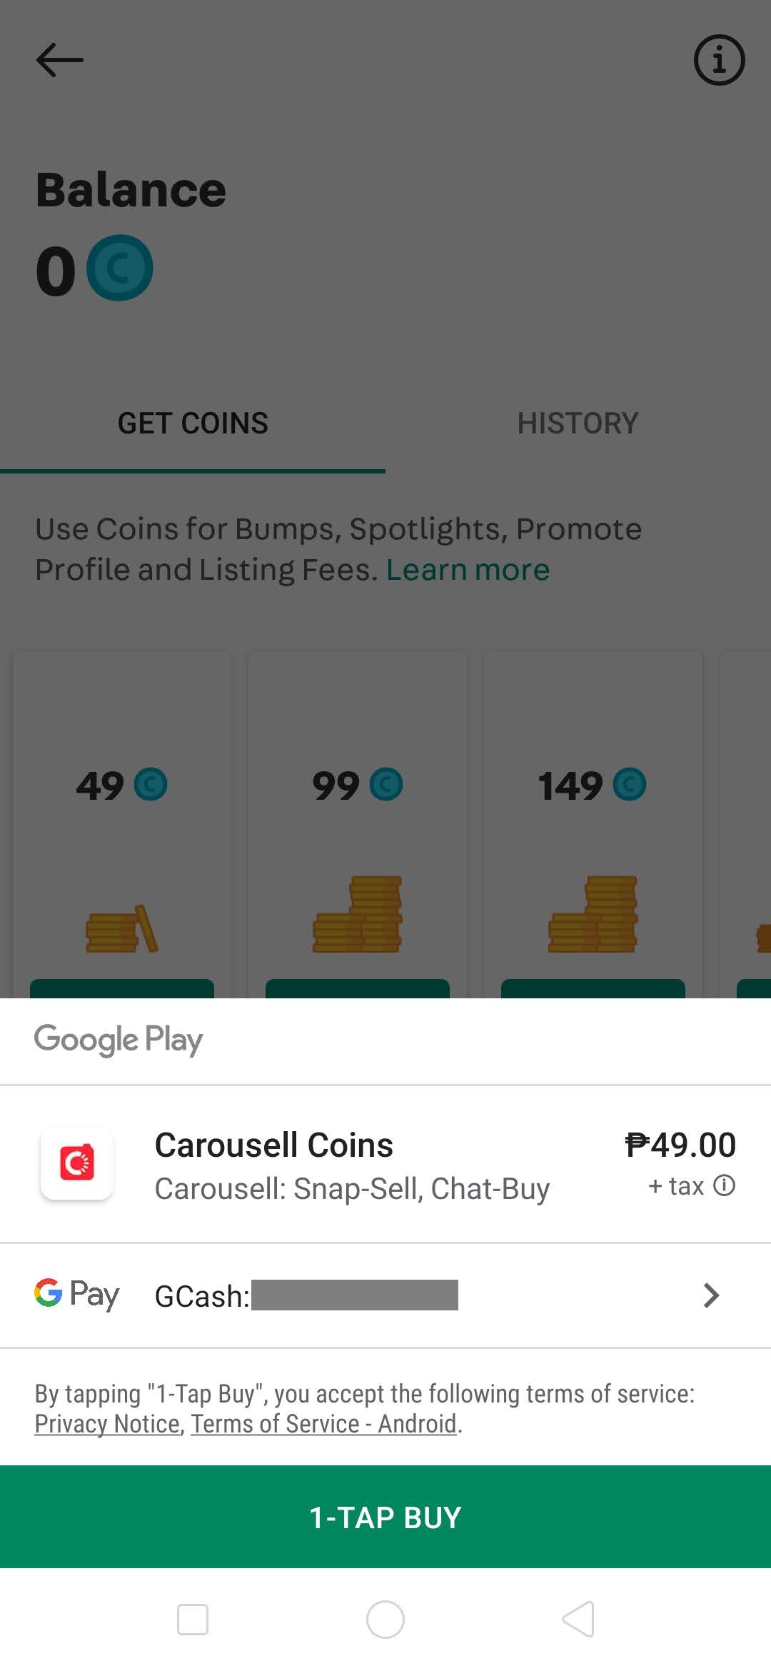The height and width of the screenshot is (1671, 771).
Task: Select the GET COINS tab
Action: point(193,423)
